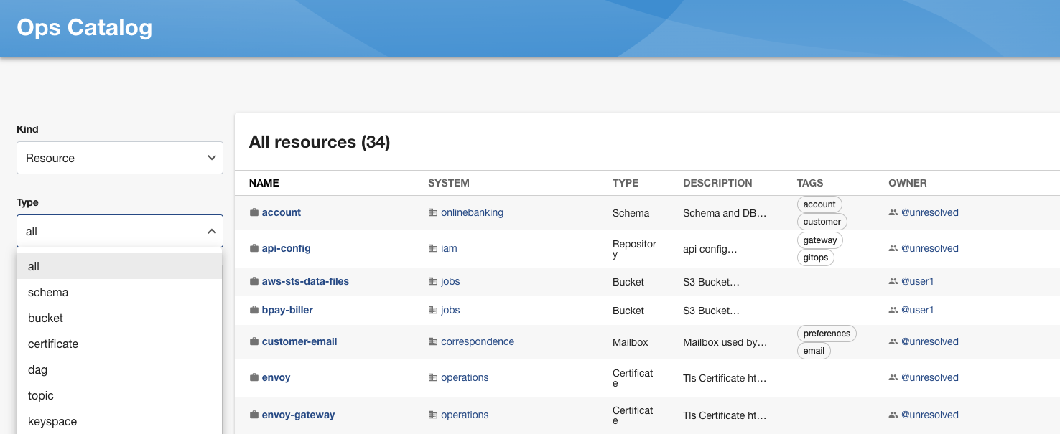
Task: Choose 'schema' from the Type options
Action: tap(119, 292)
